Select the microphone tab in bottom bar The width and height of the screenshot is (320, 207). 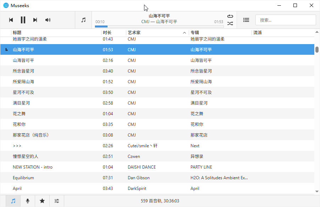28,201
